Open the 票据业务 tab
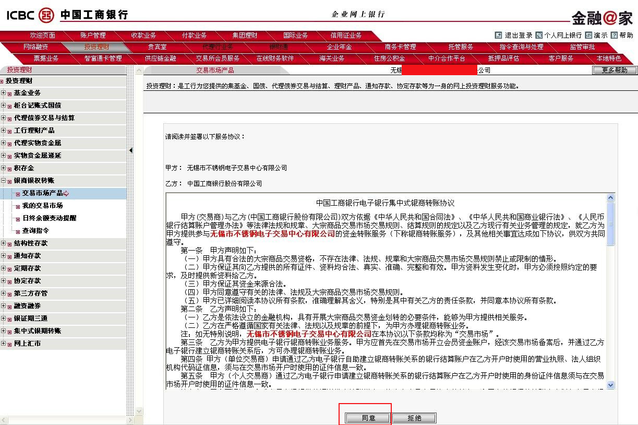 (46, 58)
